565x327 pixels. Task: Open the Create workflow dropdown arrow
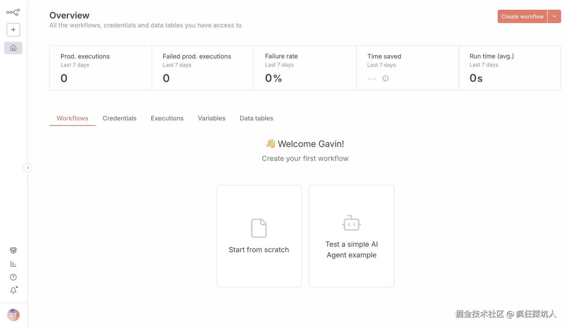pyautogui.click(x=554, y=17)
